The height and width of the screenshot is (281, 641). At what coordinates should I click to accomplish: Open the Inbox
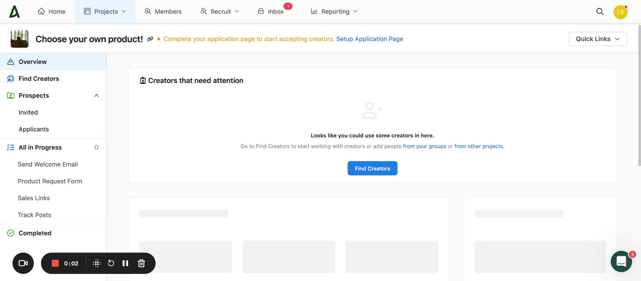[x=271, y=12]
